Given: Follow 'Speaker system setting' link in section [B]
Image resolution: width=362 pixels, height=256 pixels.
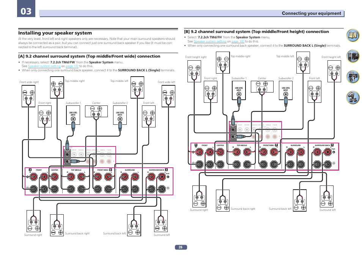Looking at the screenshot, I should (x=210, y=41).
